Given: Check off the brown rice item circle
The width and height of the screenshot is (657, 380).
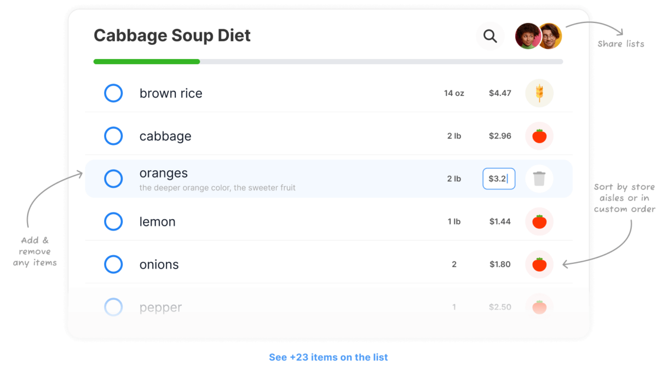Looking at the screenshot, I should click(x=113, y=93).
